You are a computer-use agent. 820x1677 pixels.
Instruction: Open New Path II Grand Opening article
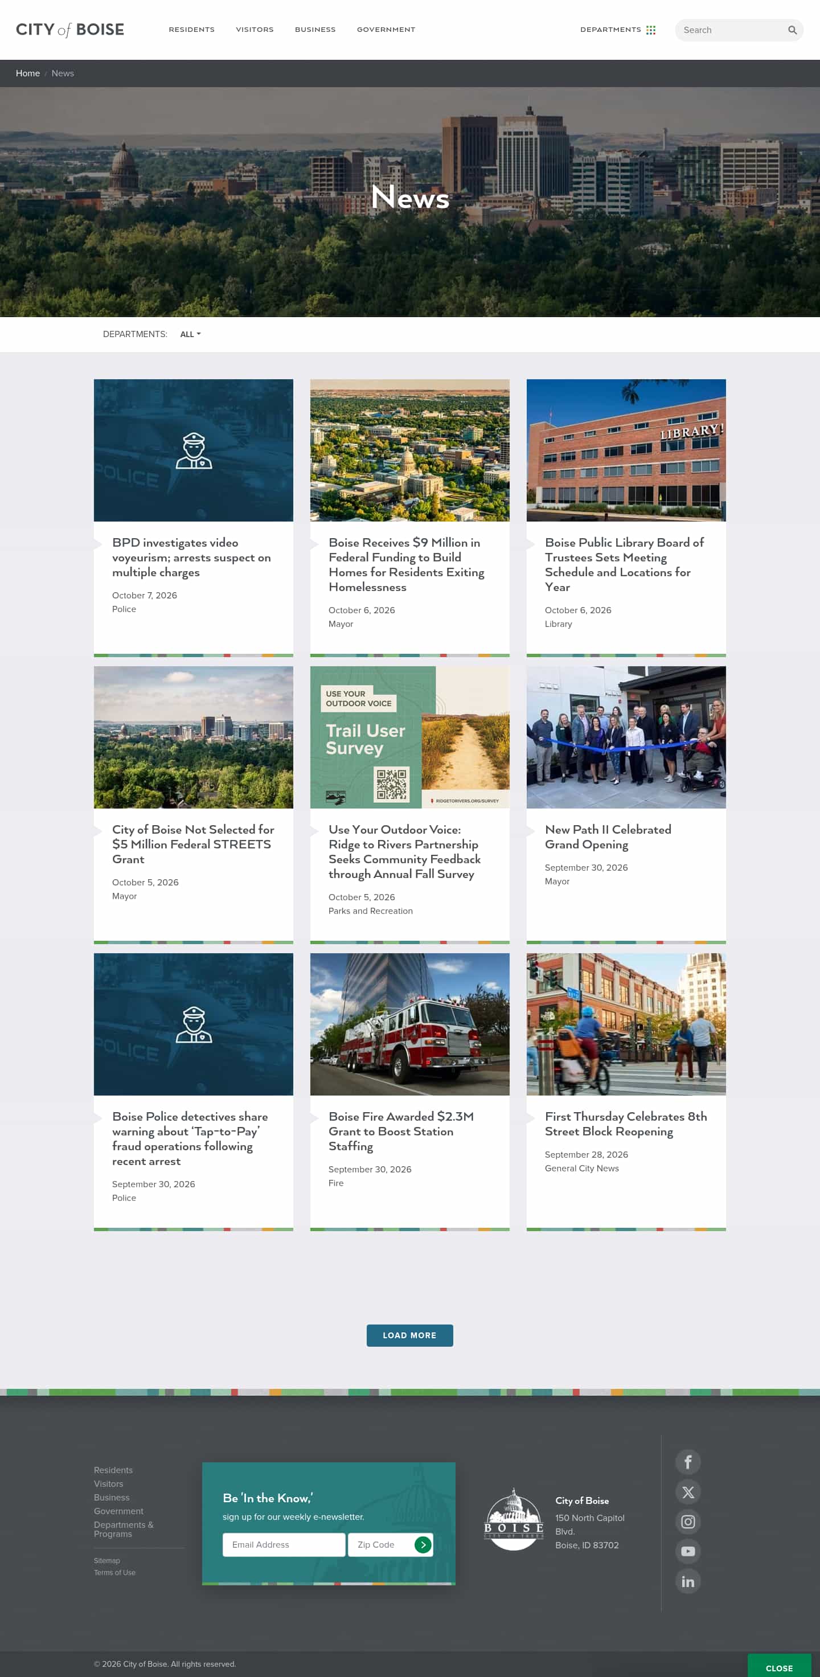(608, 837)
